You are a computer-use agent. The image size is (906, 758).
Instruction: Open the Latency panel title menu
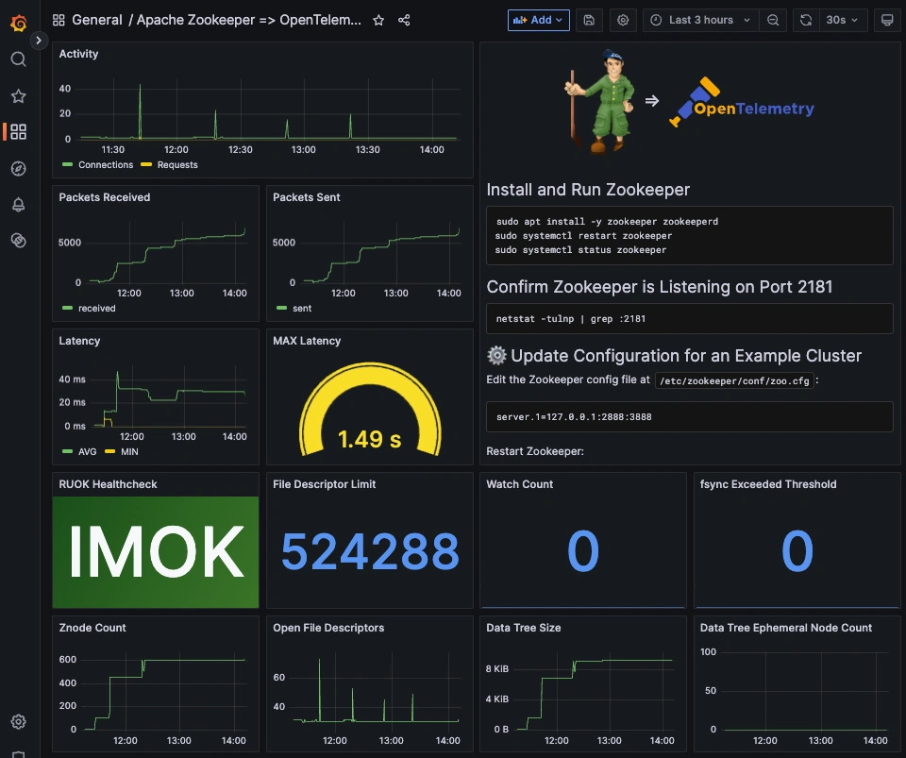click(x=79, y=340)
